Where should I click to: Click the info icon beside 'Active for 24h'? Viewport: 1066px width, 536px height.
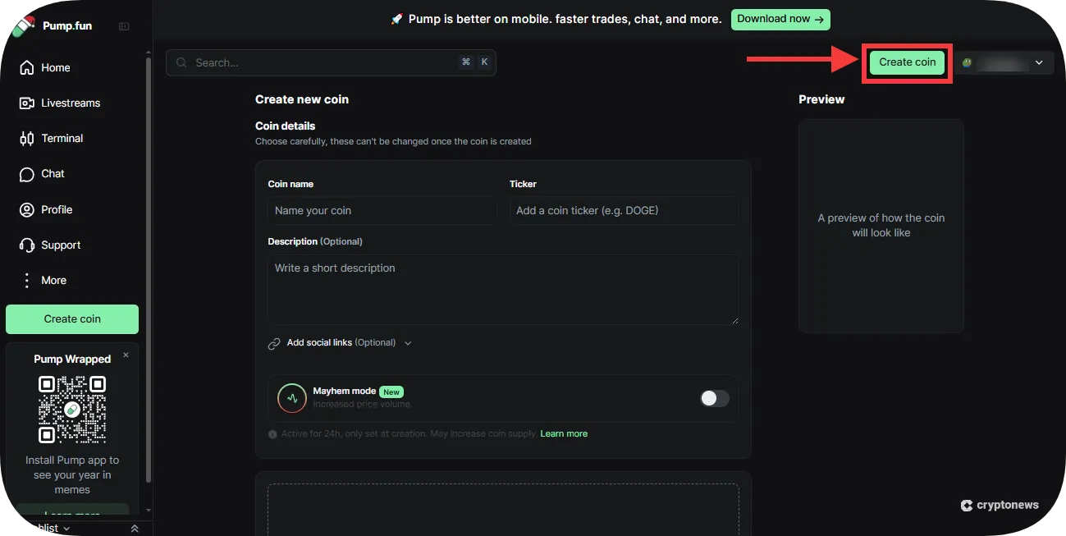[272, 433]
